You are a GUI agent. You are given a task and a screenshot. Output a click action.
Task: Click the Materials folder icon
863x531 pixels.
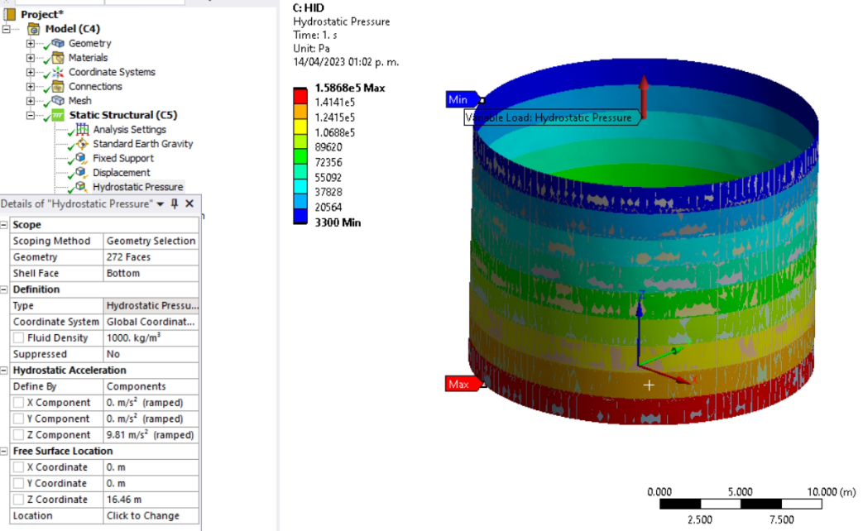pos(58,58)
